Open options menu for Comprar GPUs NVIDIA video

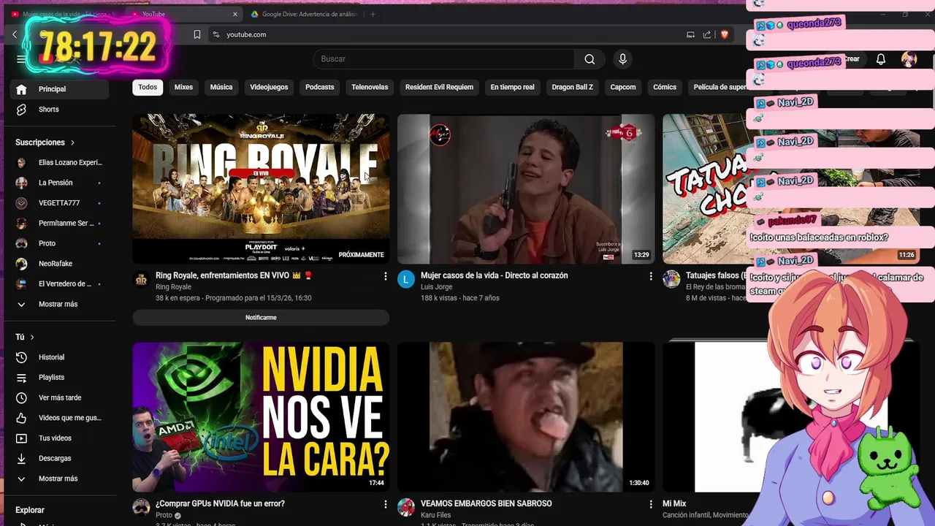[x=386, y=504]
